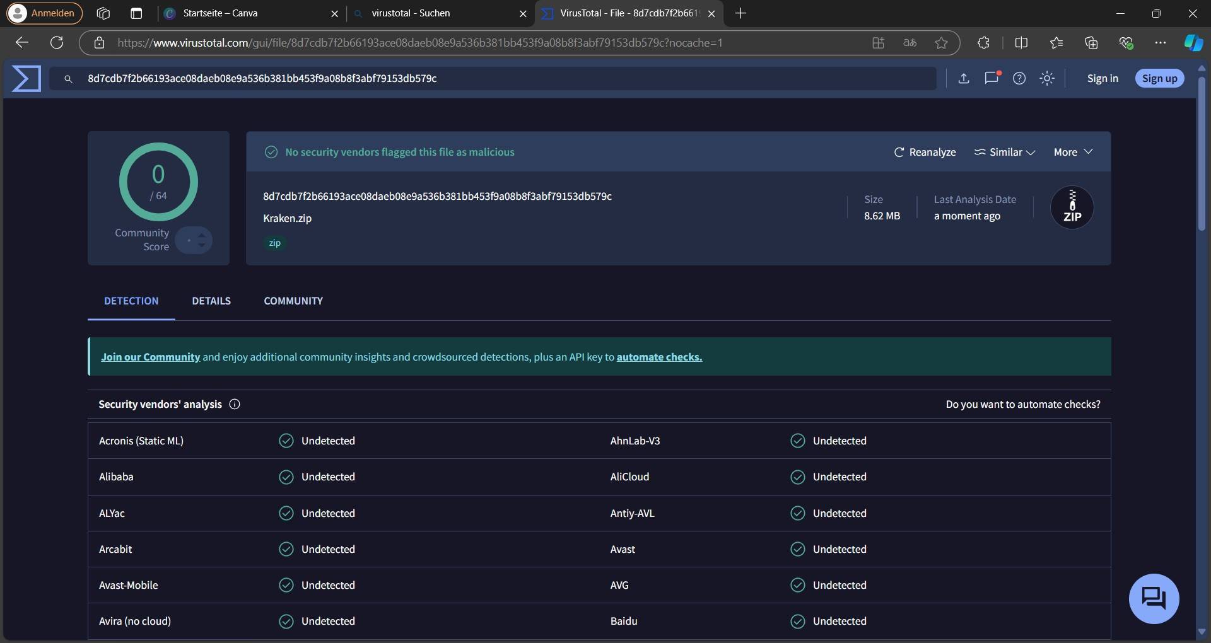Click the apps grid icon in address bar
The width and height of the screenshot is (1211, 643).
coord(878,43)
